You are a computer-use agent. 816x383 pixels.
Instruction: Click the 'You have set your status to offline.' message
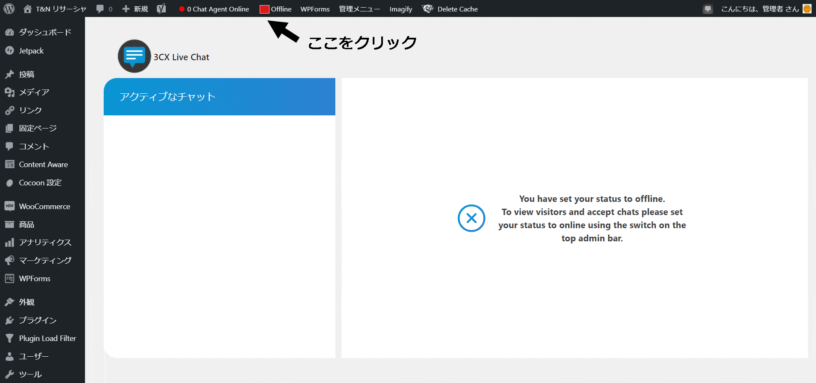click(592, 198)
